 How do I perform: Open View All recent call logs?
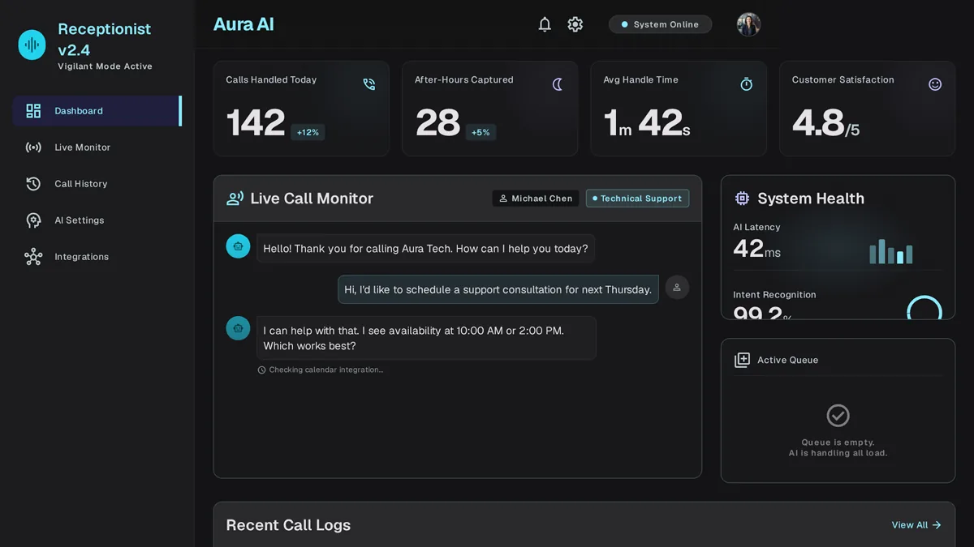[916, 525]
